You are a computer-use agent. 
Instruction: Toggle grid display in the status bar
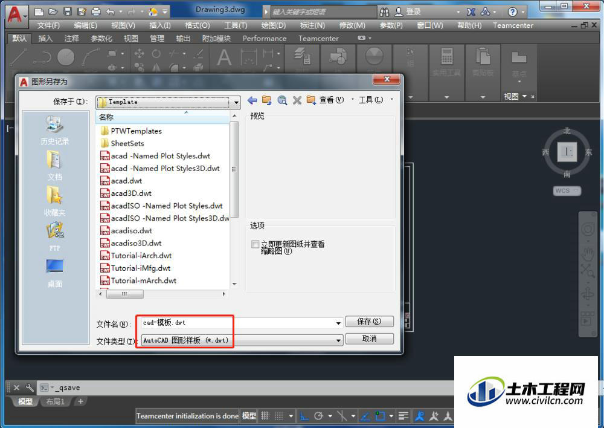pyautogui.click(x=265, y=416)
